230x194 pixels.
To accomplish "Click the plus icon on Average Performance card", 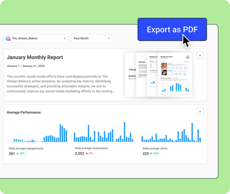I will [200, 112].
